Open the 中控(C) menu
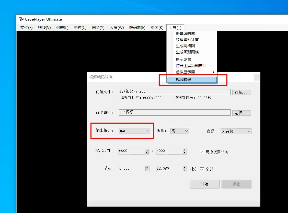288x213 pixels. point(80,28)
